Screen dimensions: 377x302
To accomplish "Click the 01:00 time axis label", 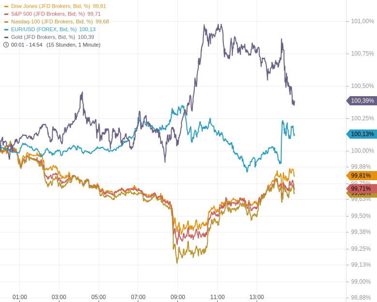I will 20,297.
